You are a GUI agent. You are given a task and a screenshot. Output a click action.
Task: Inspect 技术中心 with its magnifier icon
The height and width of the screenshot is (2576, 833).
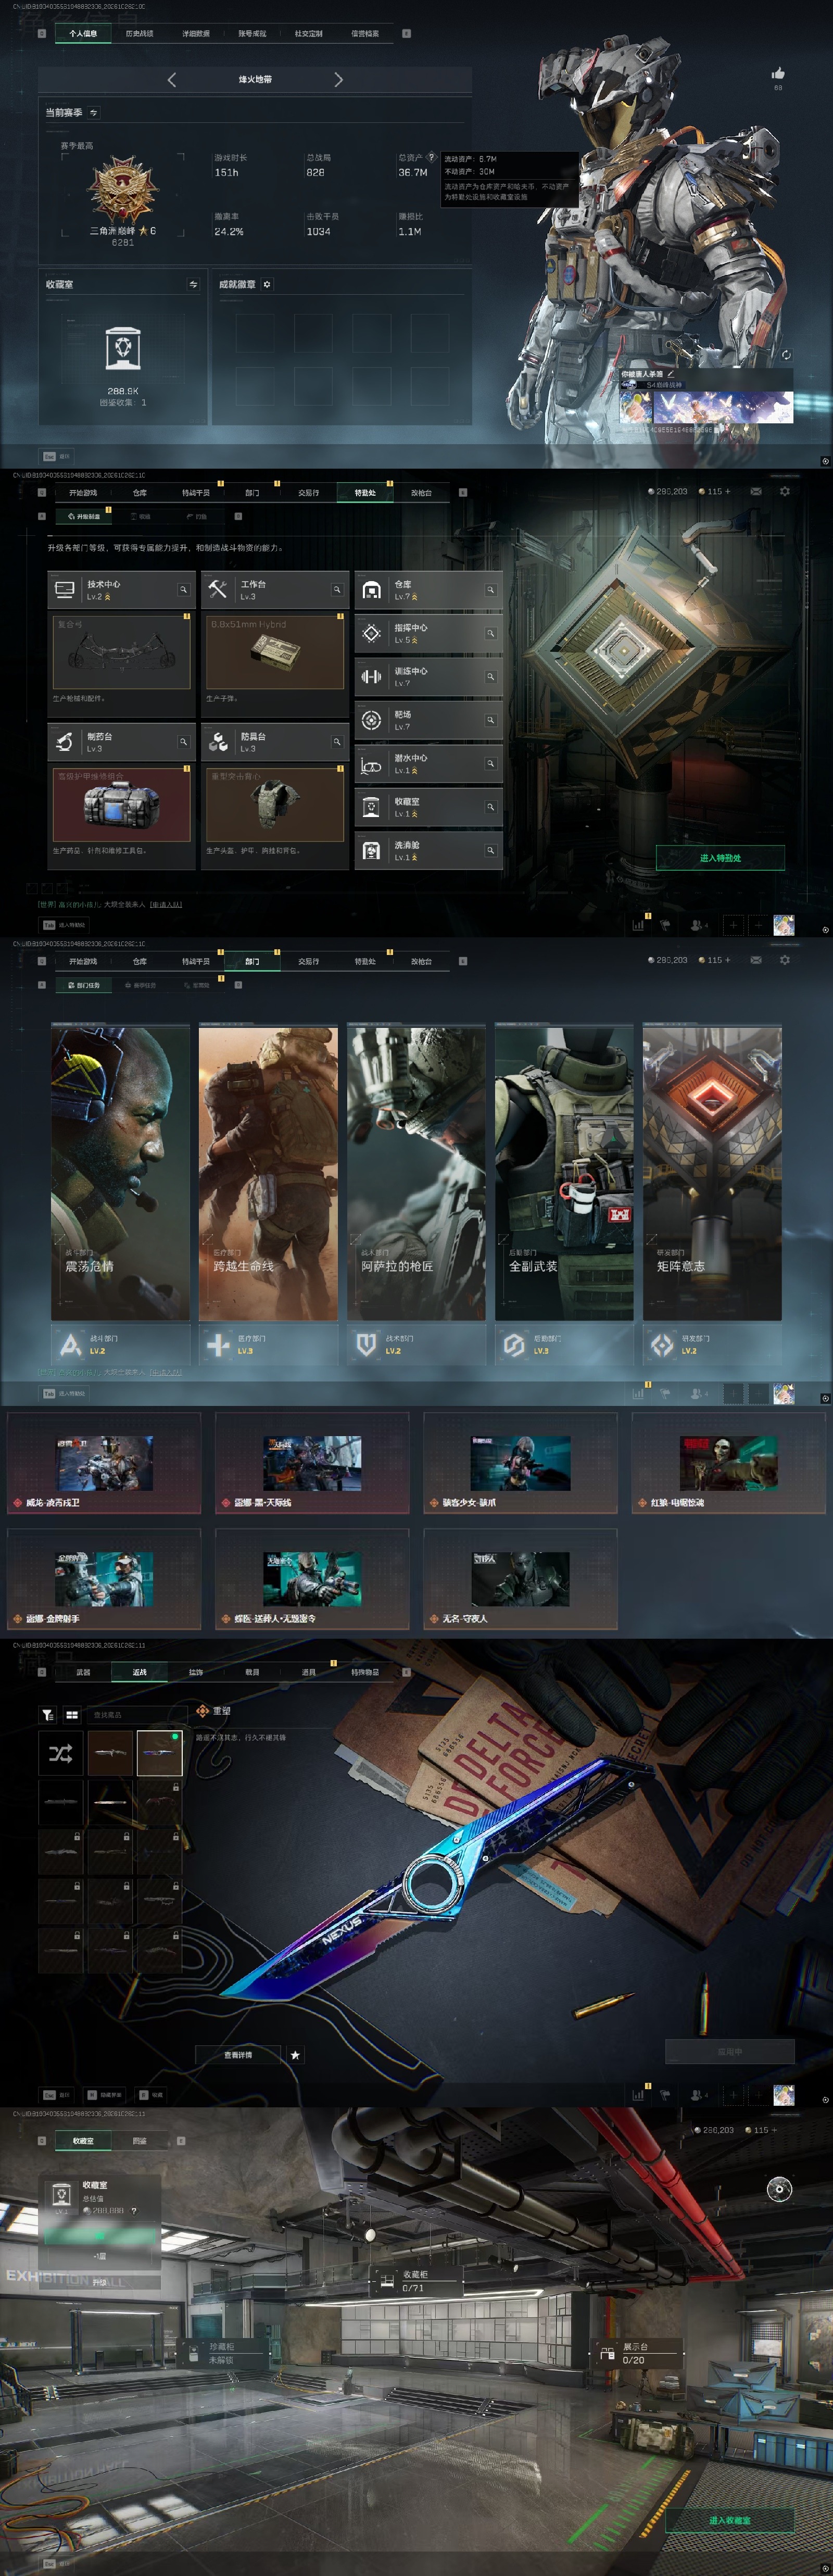[x=184, y=590]
